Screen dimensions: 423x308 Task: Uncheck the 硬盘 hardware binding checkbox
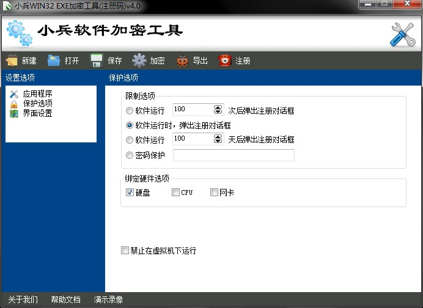coord(130,193)
